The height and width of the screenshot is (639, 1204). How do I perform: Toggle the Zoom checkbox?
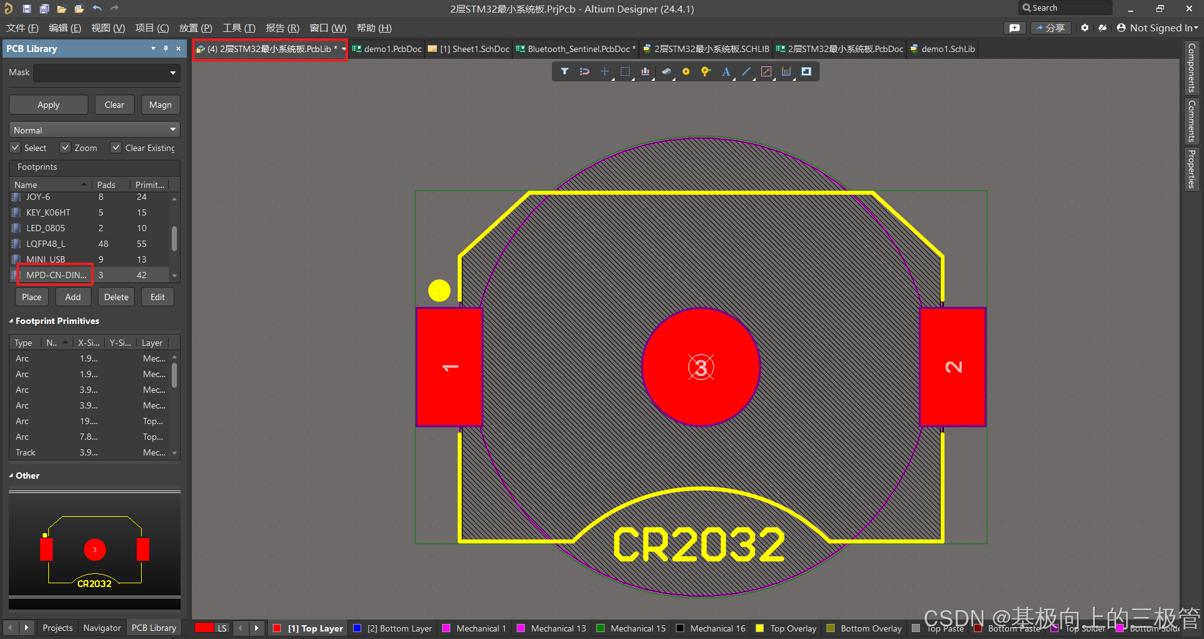pos(65,147)
